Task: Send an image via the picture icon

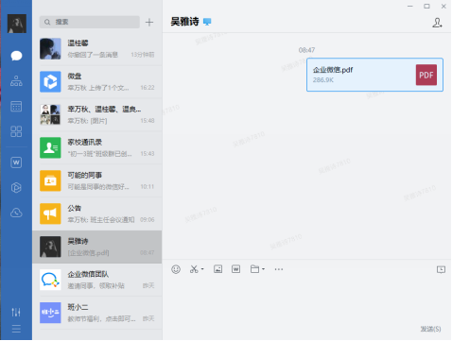Action: [217, 269]
